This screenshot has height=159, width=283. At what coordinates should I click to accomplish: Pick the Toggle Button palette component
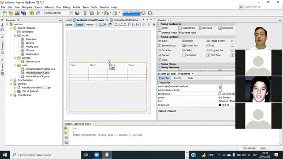215,41
